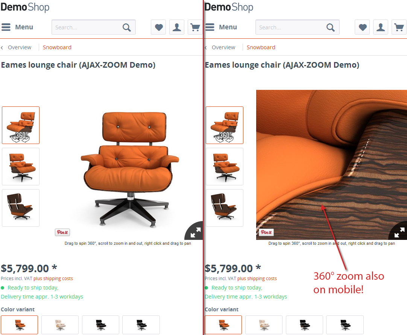The width and height of the screenshot is (407, 335).
Task: Select the first black color variant in right panel
Action: click(x=304, y=325)
